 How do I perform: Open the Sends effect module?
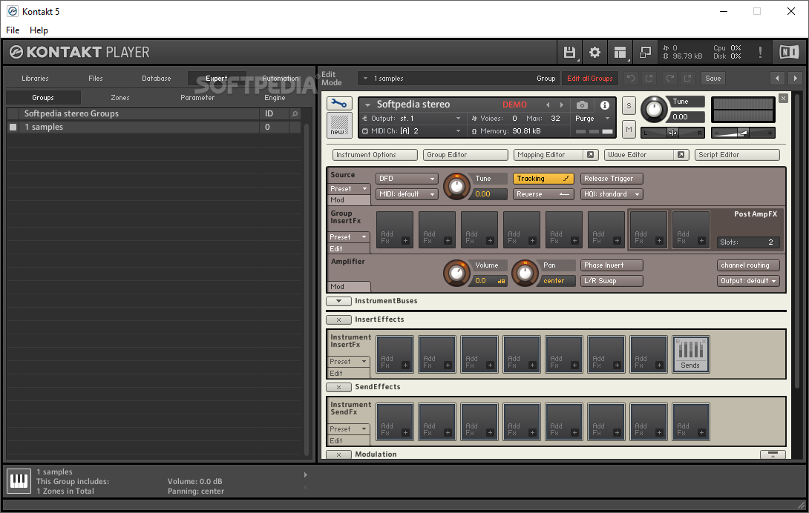[x=690, y=354]
